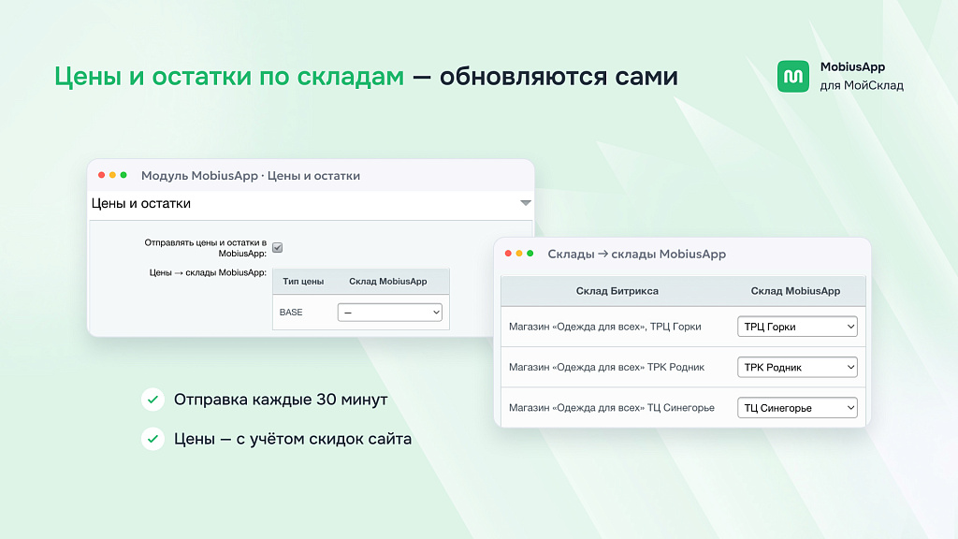This screenshot has width=958, height=539.
Task: Click the Цены и остатки section heading
Action: 141,203
